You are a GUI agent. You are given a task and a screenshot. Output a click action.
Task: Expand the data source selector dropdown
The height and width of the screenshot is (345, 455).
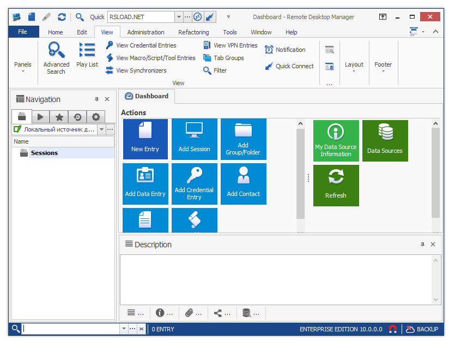click(101, 129)
